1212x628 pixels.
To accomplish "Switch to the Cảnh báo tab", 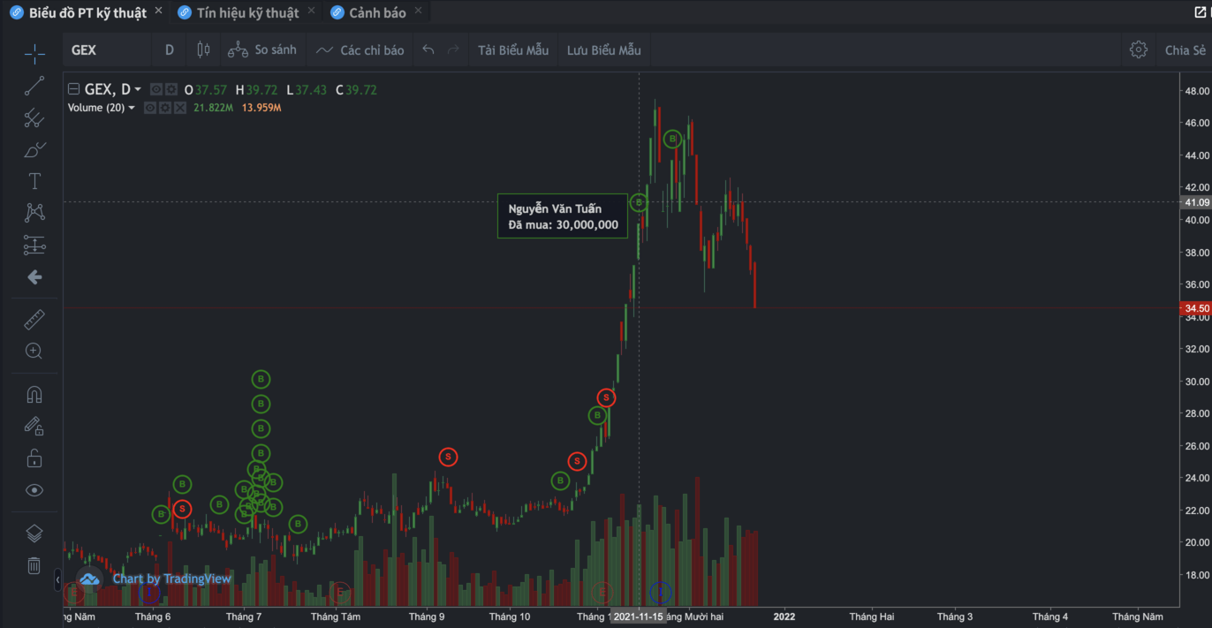I will (x=377, y=12).
